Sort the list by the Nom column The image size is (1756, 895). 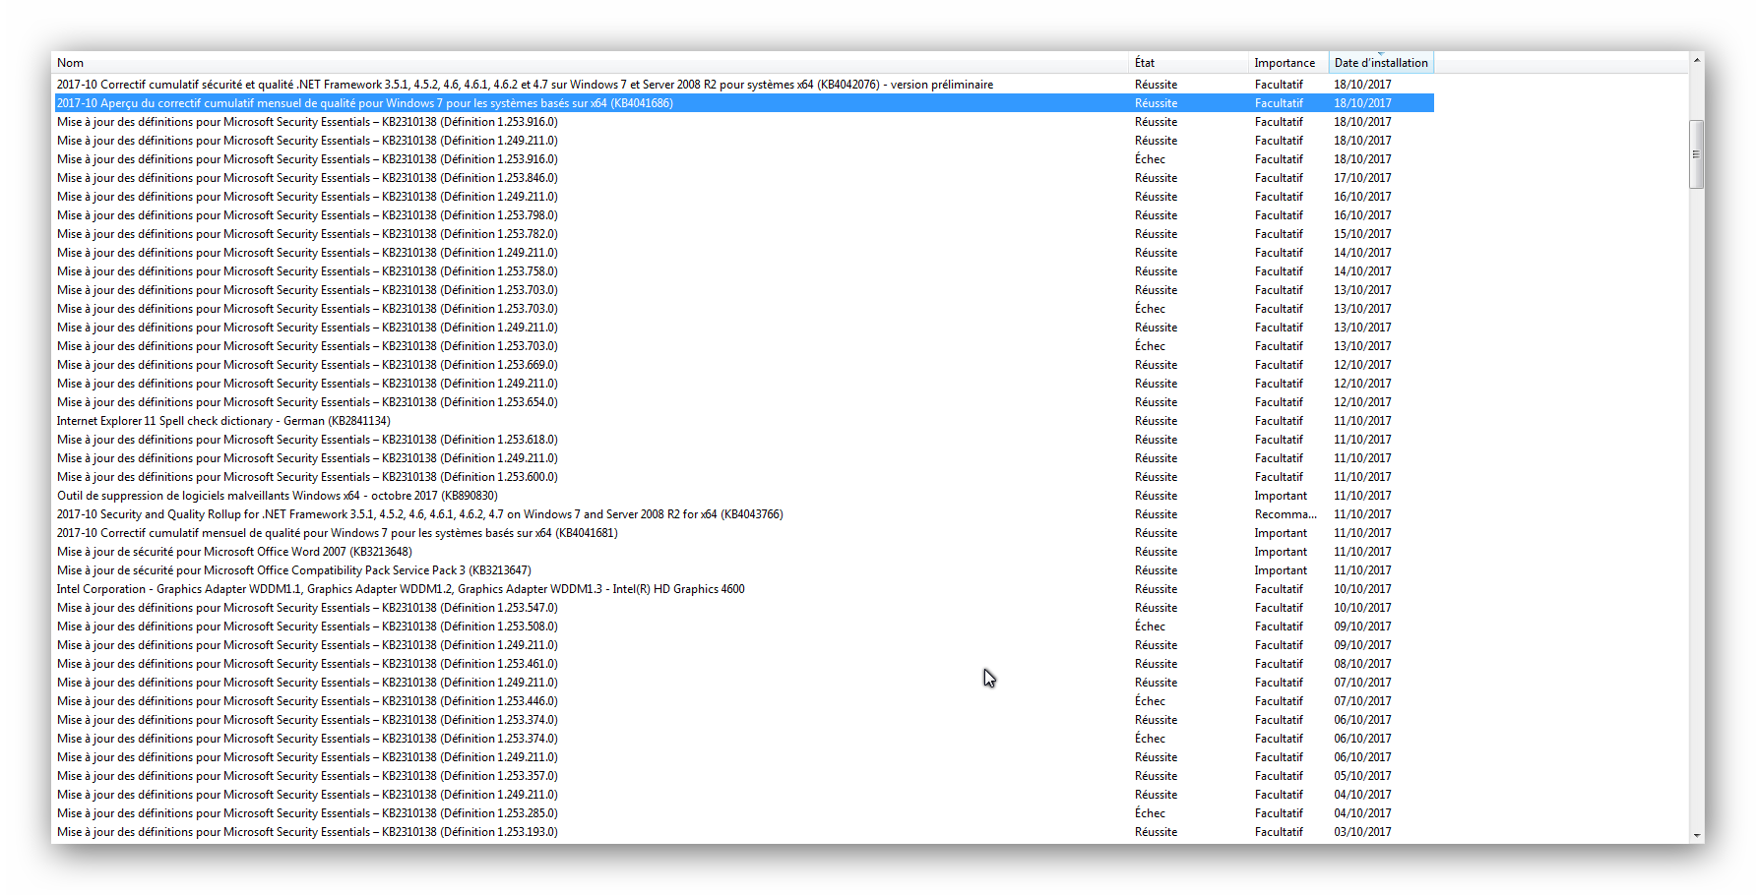(591, 63)
